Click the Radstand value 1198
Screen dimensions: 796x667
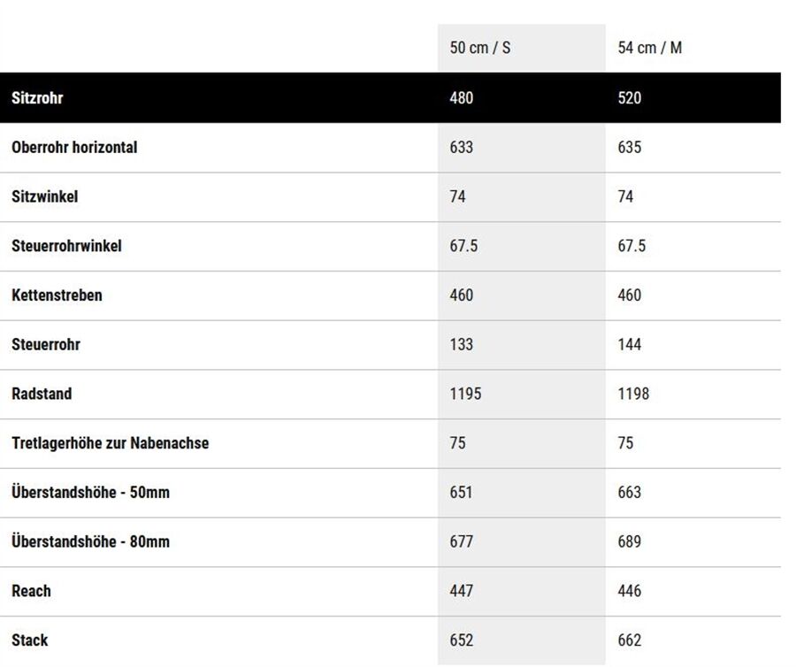pyautogui.click(x=633, y=394)
